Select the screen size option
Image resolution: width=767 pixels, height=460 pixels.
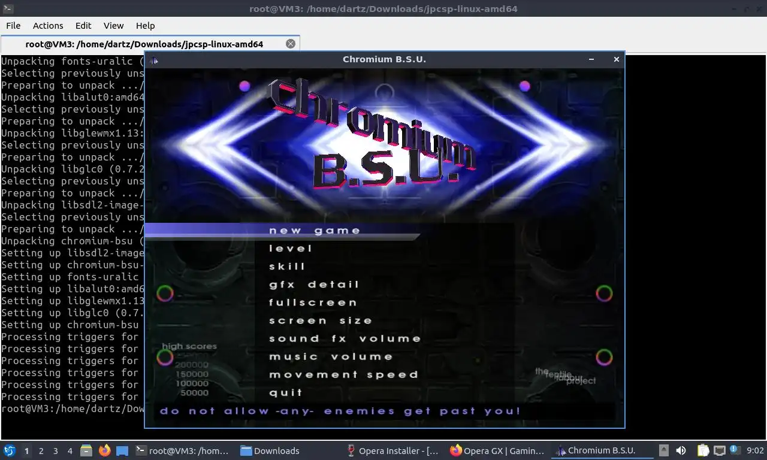[321, 320]
